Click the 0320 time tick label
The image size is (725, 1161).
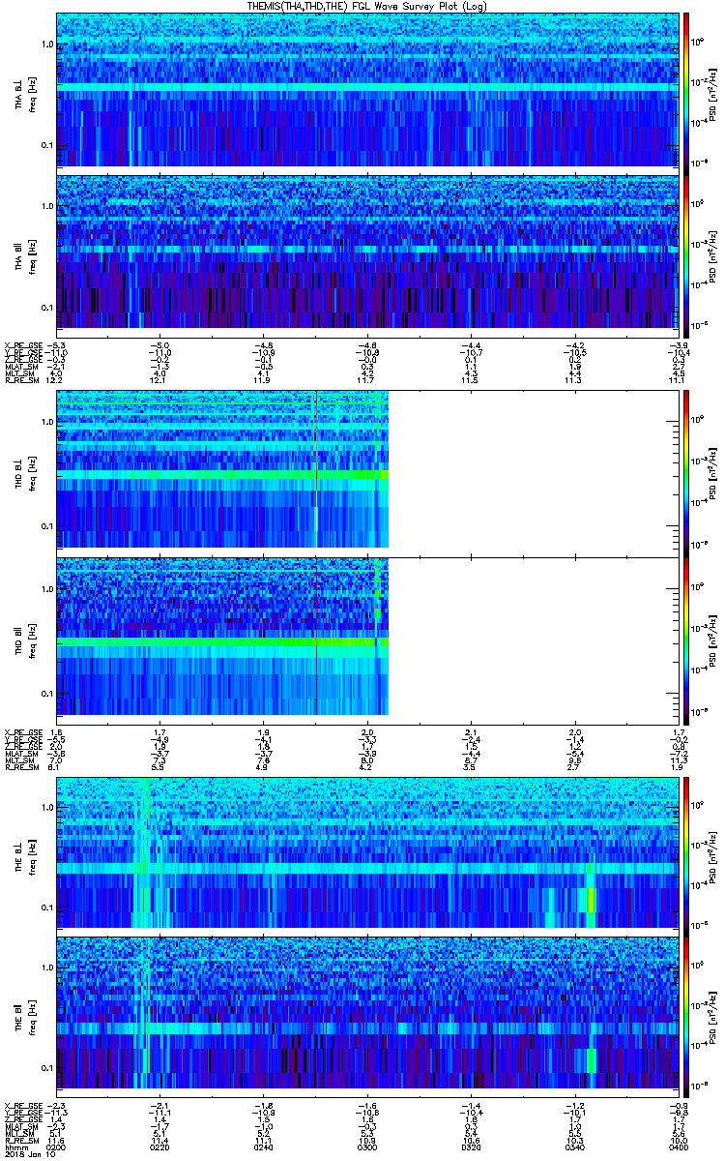pos(470,1146)
